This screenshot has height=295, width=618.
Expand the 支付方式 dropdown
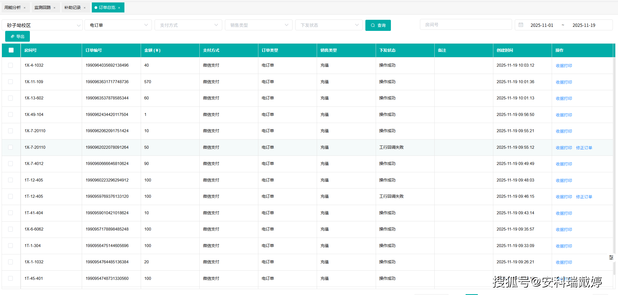[188, 25]
